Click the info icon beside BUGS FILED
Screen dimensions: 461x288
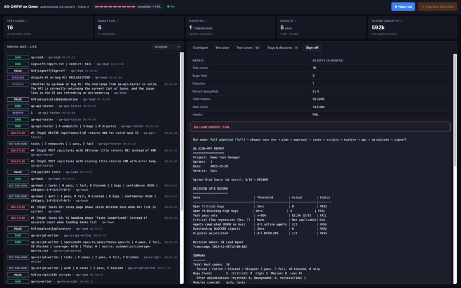[118, 21]
